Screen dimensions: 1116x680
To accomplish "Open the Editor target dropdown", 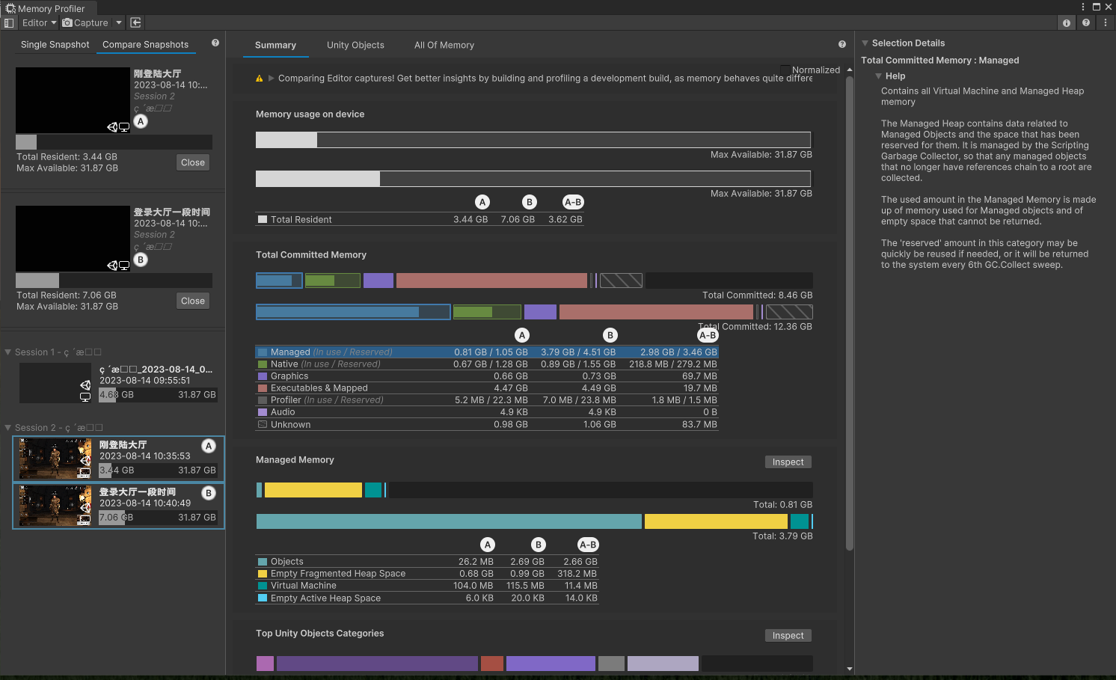I will [x=39, y=23].
